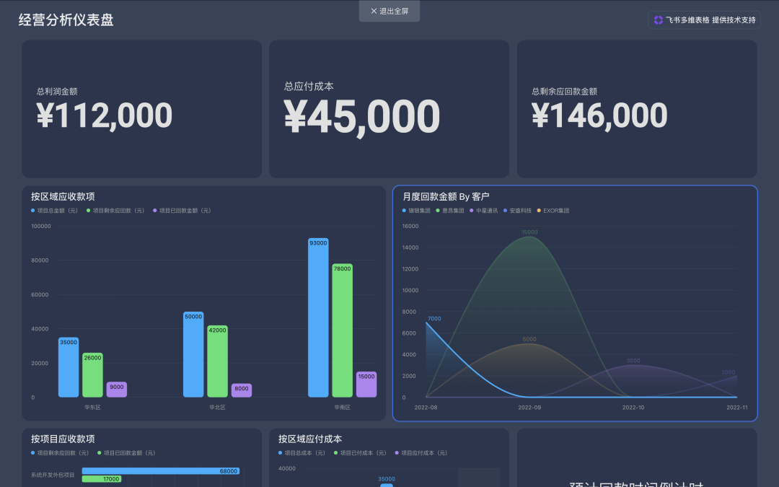Click the 35000 label in 按区域应付成本

click(387, 480)
